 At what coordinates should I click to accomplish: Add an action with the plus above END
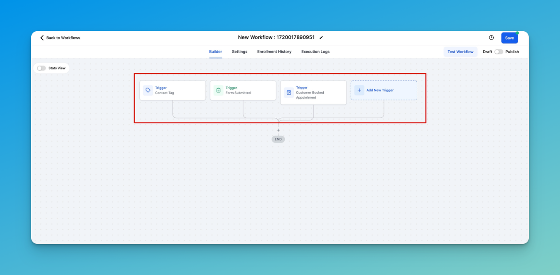pos(278,130)
